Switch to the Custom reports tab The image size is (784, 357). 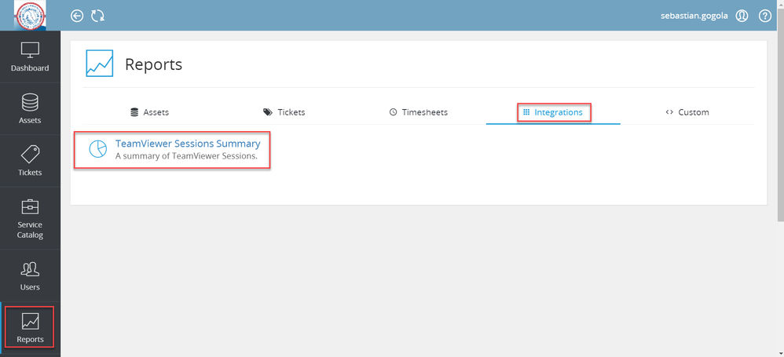[687, 112]
